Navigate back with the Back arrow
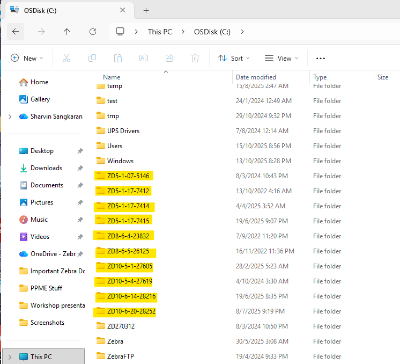Screen dimensions: 400x364 coord(16,32)
